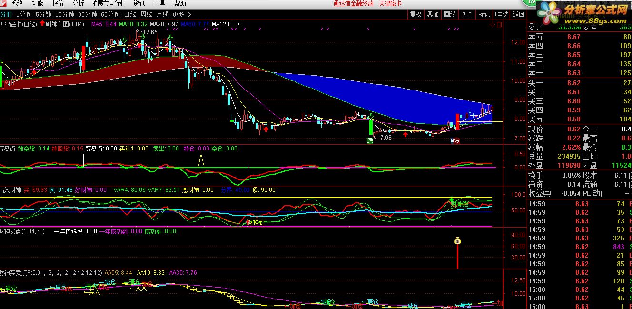Open the 帮助 menu
632x309 pixels.
pos(180,3)
